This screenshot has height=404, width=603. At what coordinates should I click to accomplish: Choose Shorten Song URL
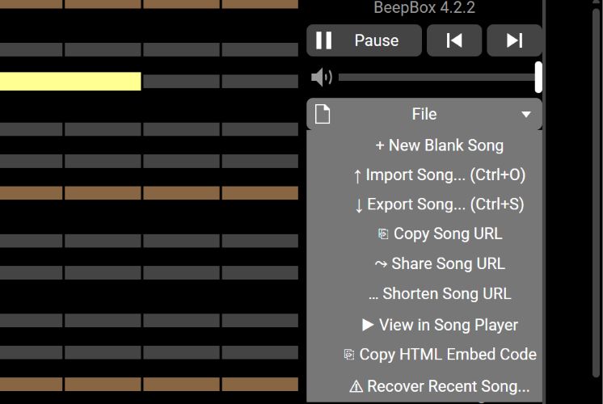tap(424, 294)
